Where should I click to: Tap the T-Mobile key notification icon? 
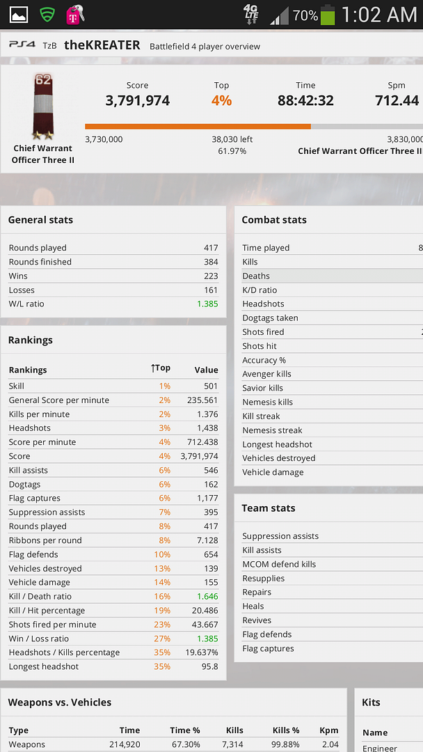click(x=74, y=14)
